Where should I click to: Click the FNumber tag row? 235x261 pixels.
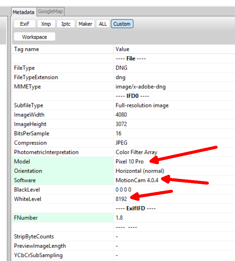click(x=62, y=218)
